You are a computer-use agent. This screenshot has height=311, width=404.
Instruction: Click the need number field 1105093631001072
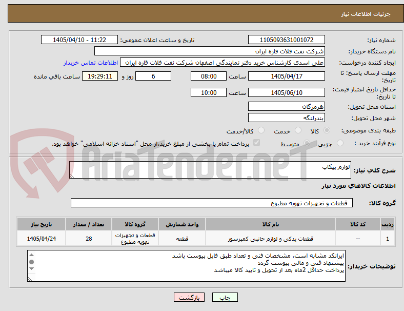286,40
